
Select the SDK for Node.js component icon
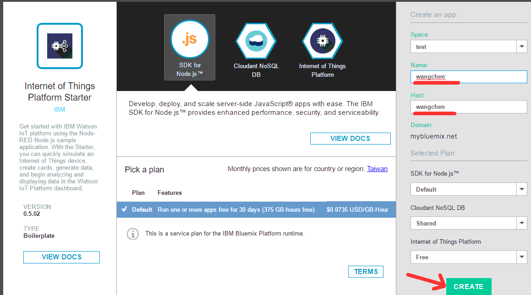point(190,39)
